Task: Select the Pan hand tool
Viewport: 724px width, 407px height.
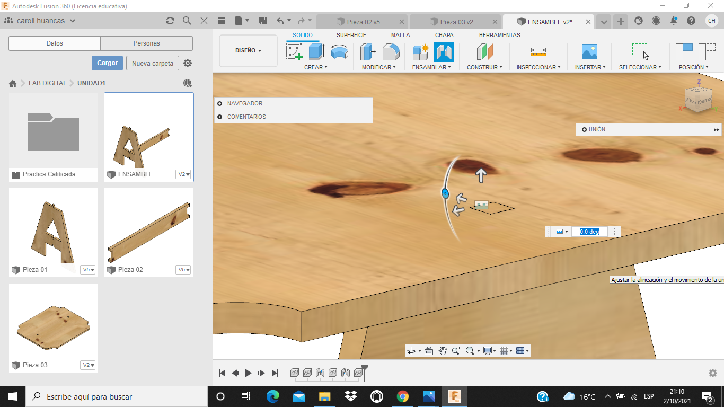Action: click(x=443, y=351)
